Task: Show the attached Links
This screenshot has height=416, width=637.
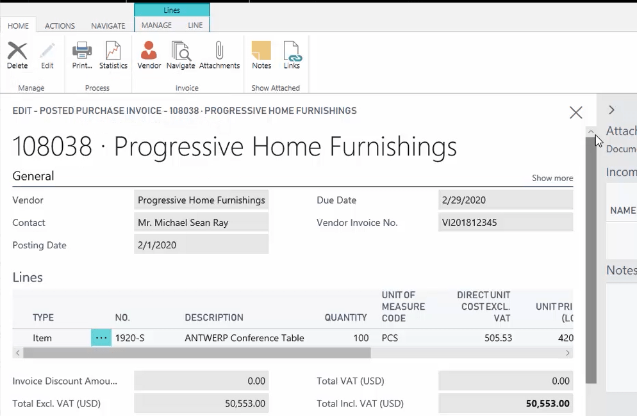Action: 292,55
